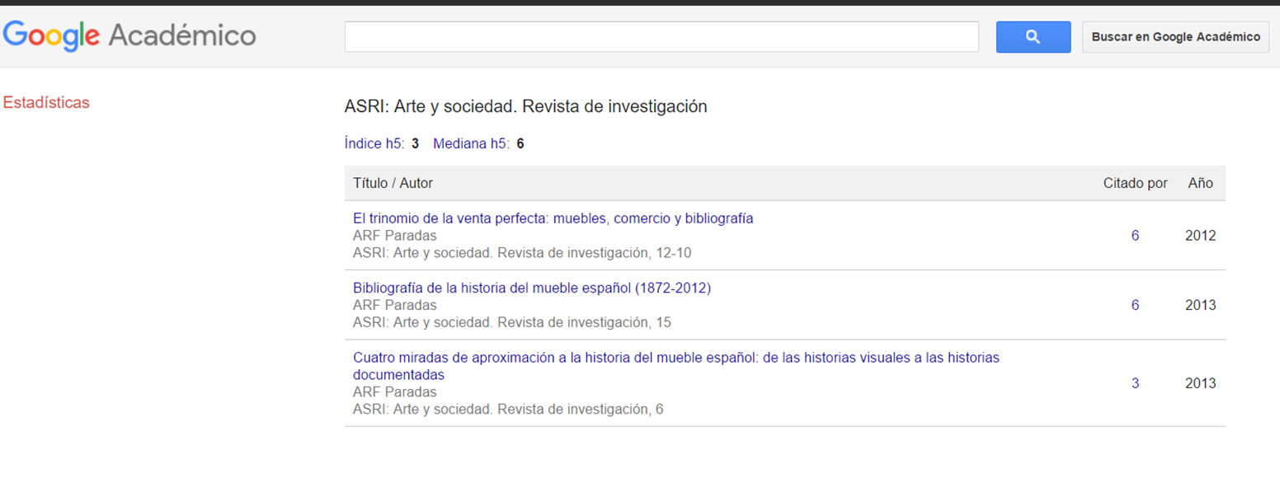Click the journal reference ending in 12-10
This screenshot has width=1280, height=478.
tap(522, 253)
